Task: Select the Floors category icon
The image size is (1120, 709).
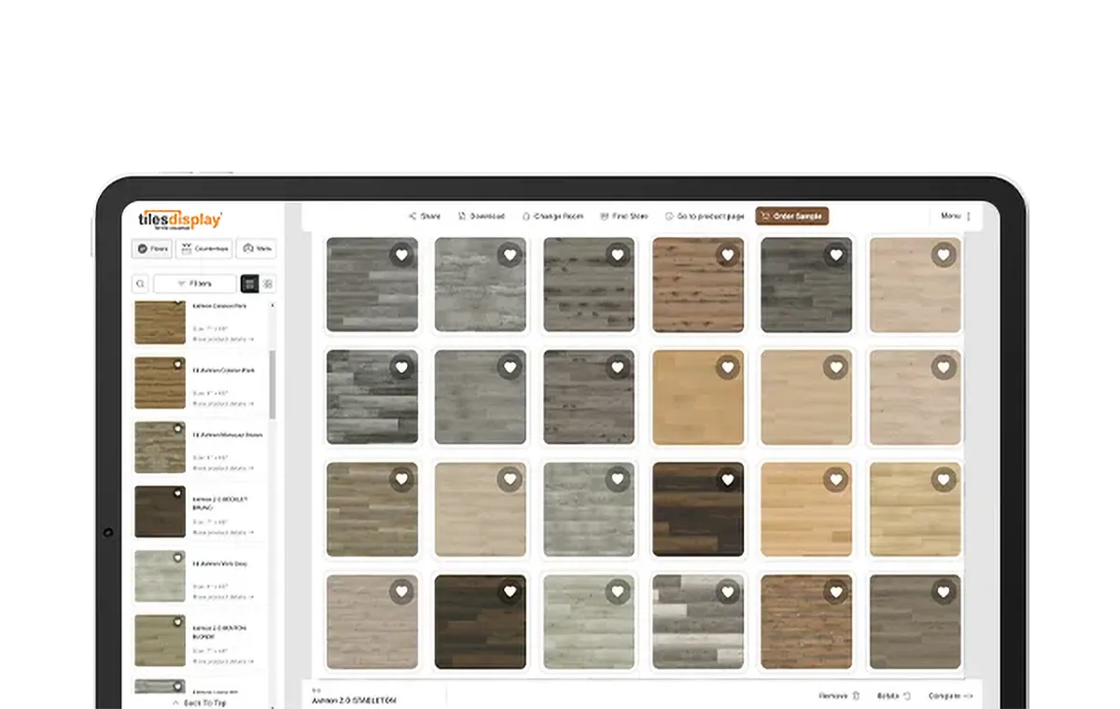Action: pos(143,248)
